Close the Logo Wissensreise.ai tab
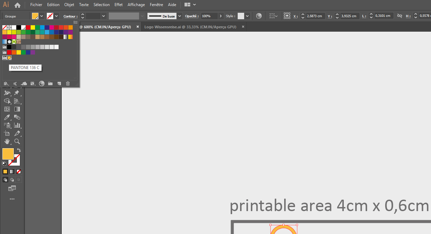 243,27
